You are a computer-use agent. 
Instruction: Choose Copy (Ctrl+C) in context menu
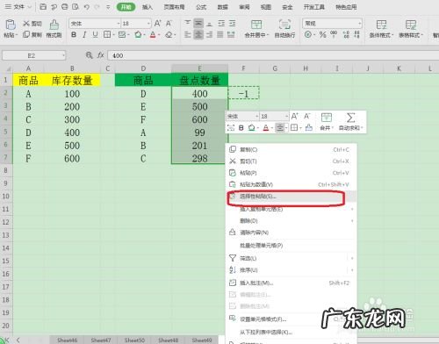[291, 149]
